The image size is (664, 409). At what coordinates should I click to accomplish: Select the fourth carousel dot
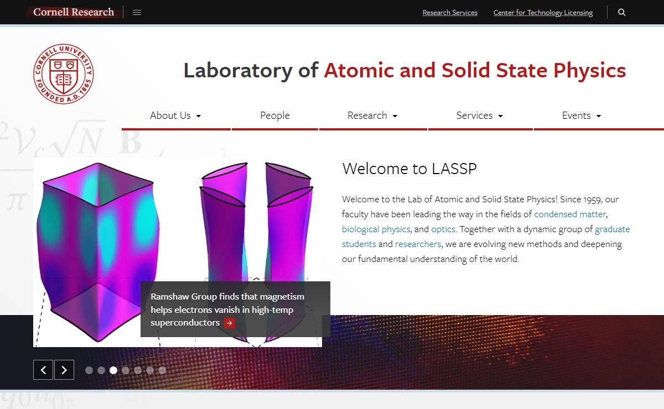point(126,370)
